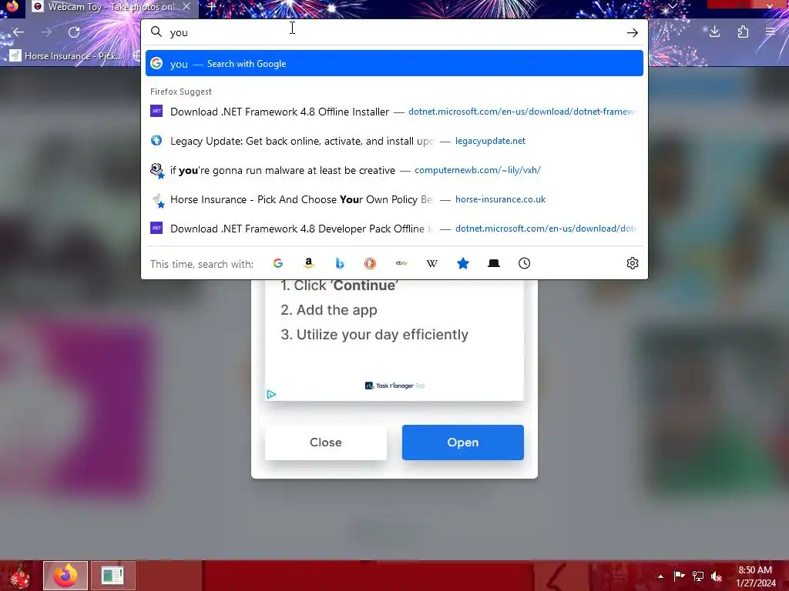Search in History clock icon
789x591 pixels.
[x=524, y=263]
